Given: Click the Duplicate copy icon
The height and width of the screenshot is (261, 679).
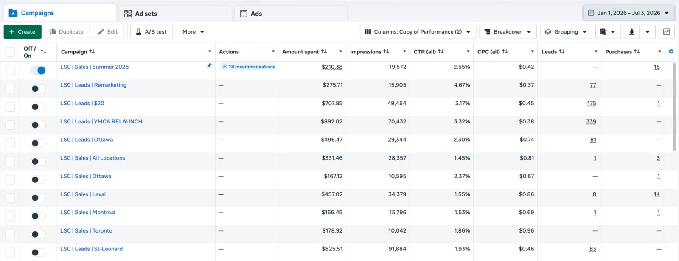Looking at the screenshot, I should coord(53,32).
